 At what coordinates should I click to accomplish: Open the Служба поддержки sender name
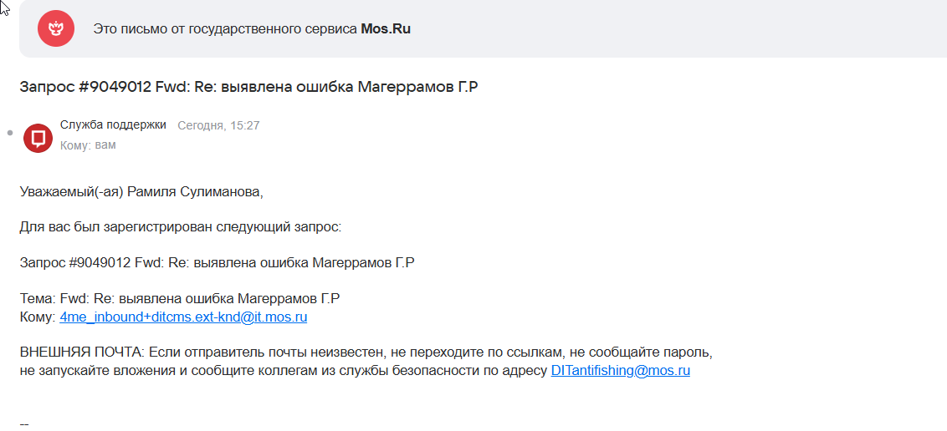(x=113, y=124)
